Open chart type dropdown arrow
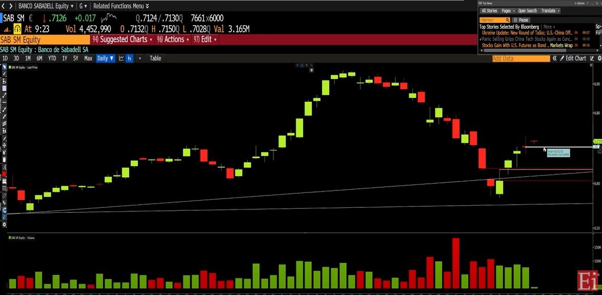Image resolution: width=602 pixels, height=295 pixels. coord(140,58)
